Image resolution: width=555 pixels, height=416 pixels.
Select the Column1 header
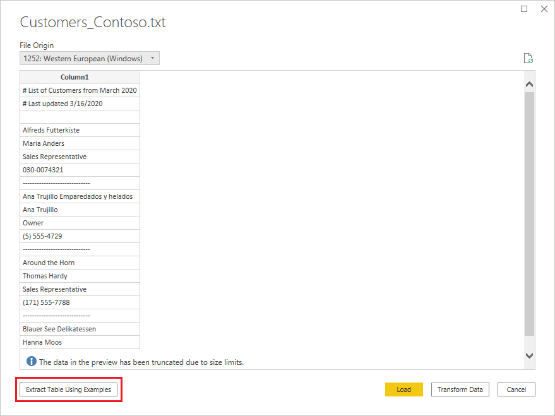(x=80, y=77)
